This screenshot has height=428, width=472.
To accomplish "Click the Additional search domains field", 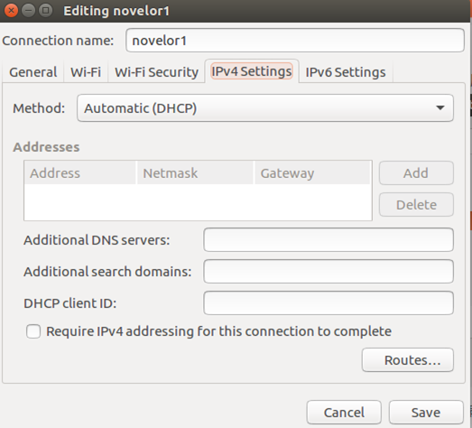I will [x=329, y=272].
